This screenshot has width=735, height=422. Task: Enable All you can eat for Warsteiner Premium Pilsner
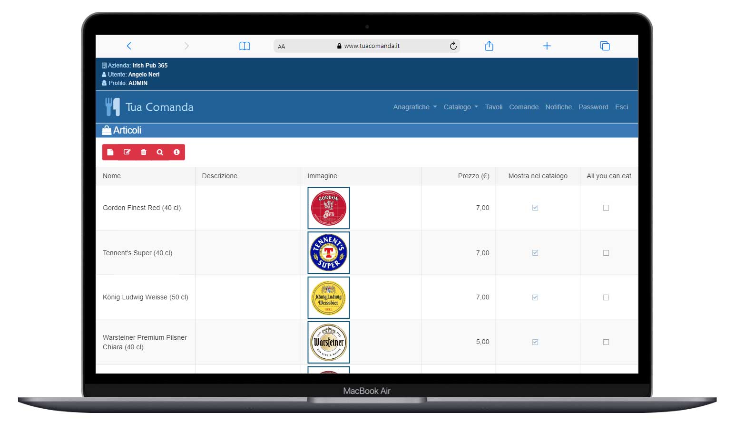click(606, 342)
